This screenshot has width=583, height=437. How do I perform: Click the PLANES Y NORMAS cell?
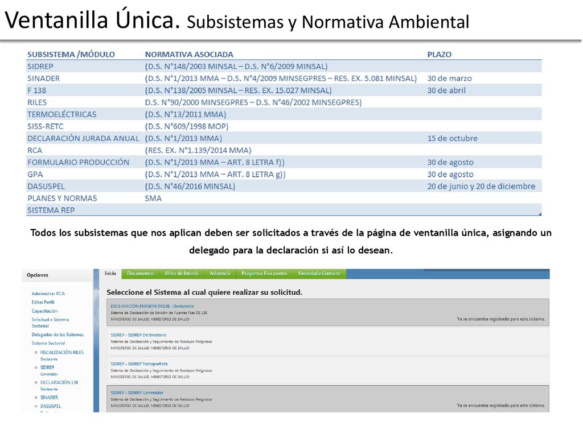62,199
